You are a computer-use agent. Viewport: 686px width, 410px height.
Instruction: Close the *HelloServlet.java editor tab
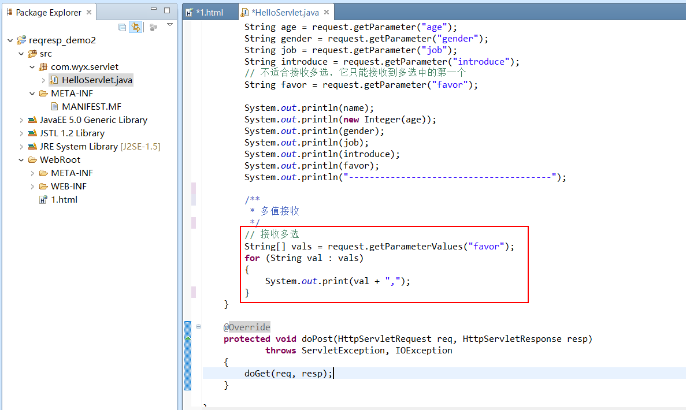327,12
